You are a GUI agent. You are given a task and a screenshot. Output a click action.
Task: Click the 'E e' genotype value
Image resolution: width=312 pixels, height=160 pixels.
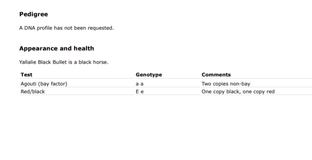tap(140, 92)
